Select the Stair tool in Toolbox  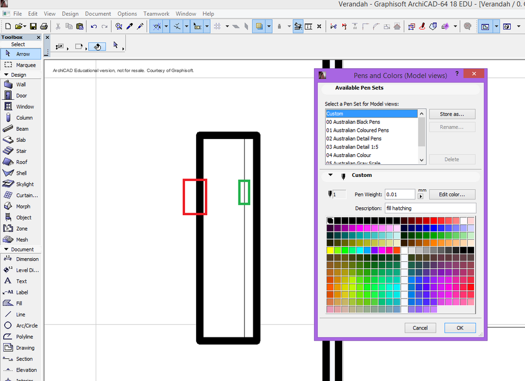point(21,151)
